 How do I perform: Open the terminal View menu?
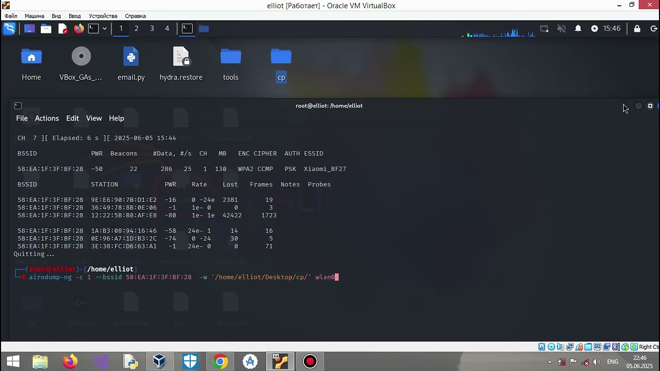[x=94, y=118]
